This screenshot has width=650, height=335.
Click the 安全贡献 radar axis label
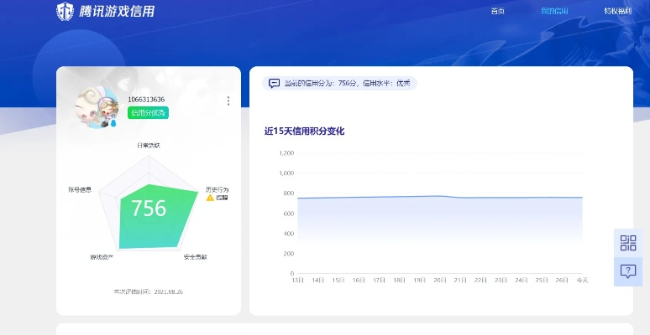click(x=195, y=256)
